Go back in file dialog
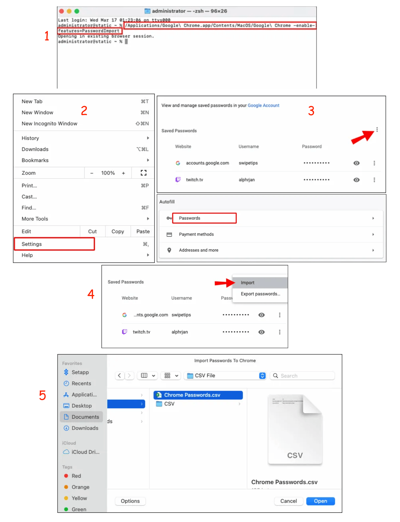400x522 pixels. 119,376
